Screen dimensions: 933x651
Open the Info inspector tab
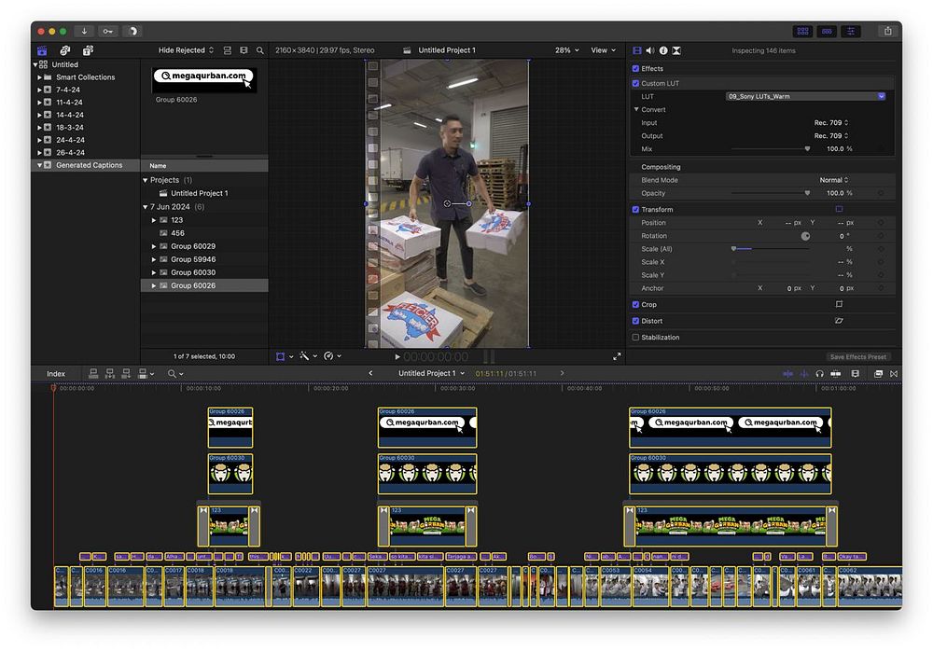[x=663, y=50]
